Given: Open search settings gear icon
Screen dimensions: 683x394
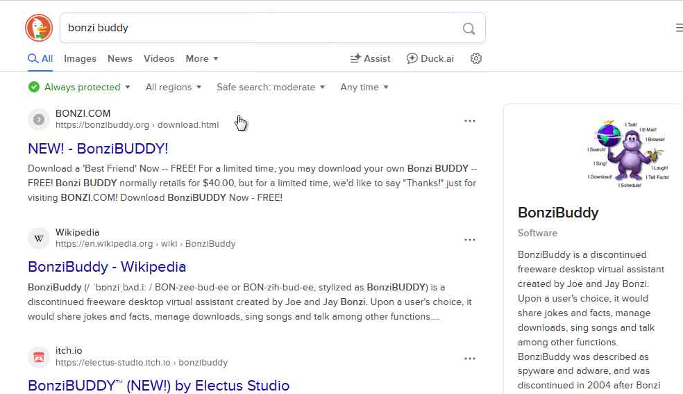Looking at the screenshot, I should [475, 58].
